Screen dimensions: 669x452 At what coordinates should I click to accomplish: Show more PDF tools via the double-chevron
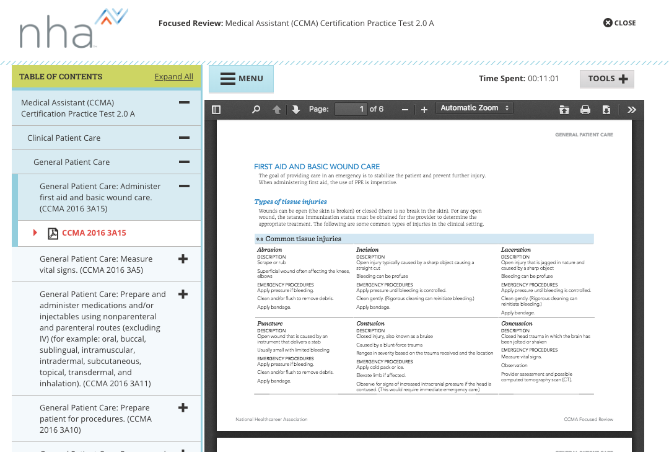click(632, 109)
